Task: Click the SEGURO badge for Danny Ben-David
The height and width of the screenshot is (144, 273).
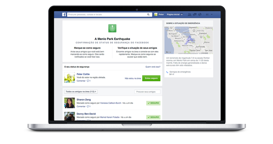Action: [153, 117]
